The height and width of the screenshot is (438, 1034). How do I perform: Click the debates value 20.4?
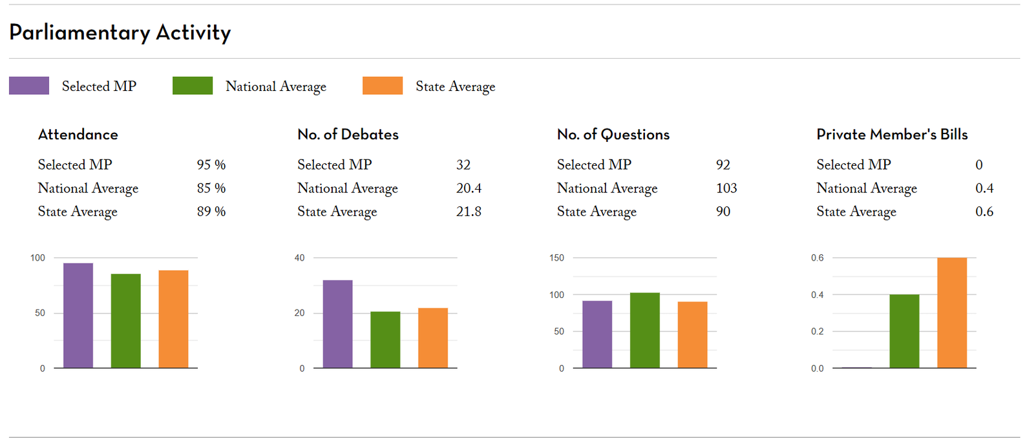[x=469, y=188]
